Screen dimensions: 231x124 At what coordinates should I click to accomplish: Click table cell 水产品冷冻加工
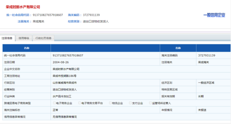[62, 96]
